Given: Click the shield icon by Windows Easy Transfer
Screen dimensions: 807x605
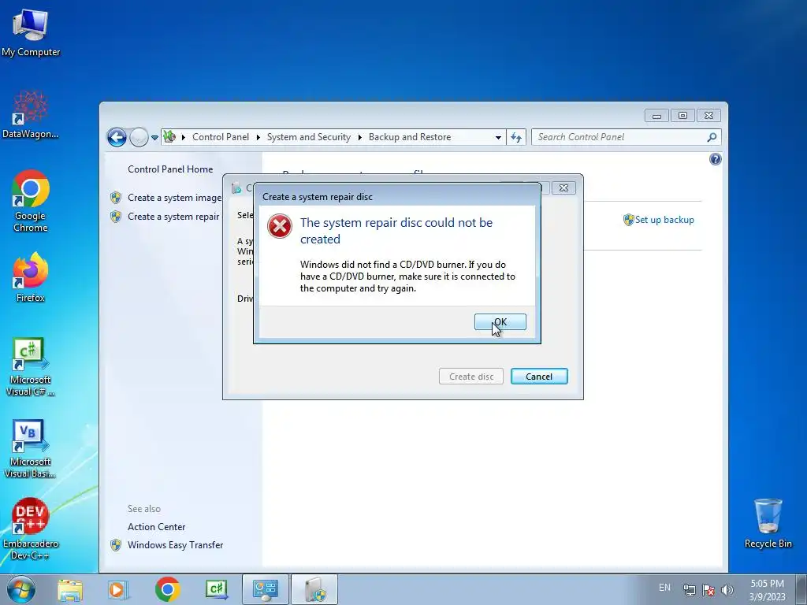Looking at the screenshot, I should point(116,545).
